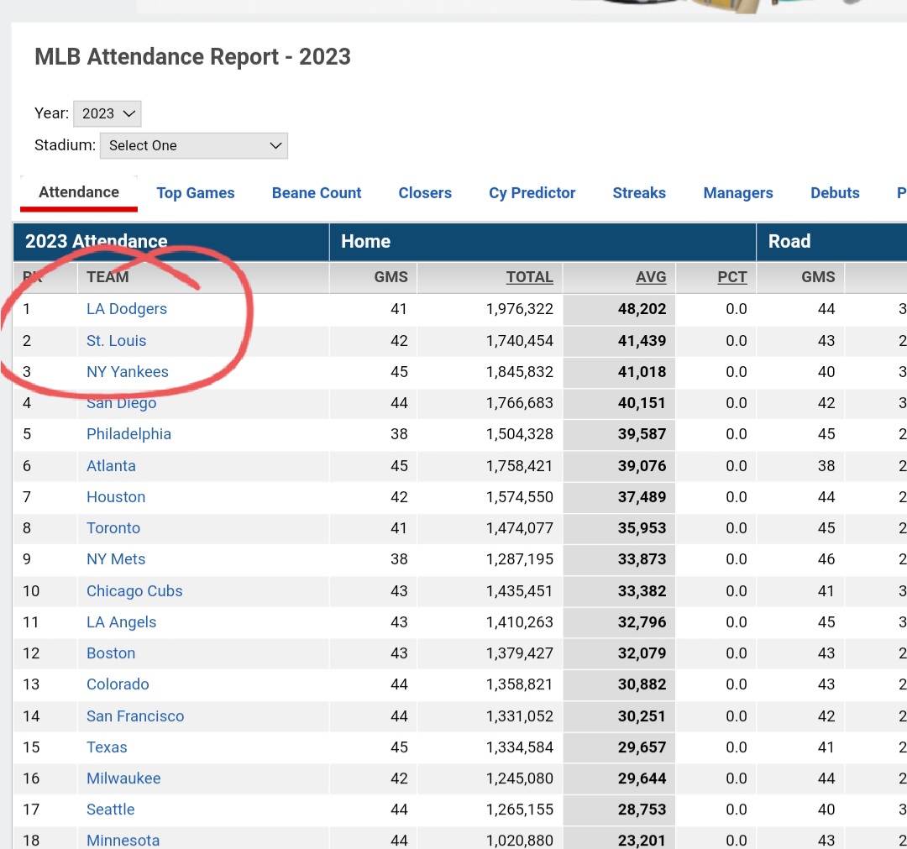Screen dimensions: 907x849
Task: Open the LA Dodgers team link
Action: (x=127, y=309)
